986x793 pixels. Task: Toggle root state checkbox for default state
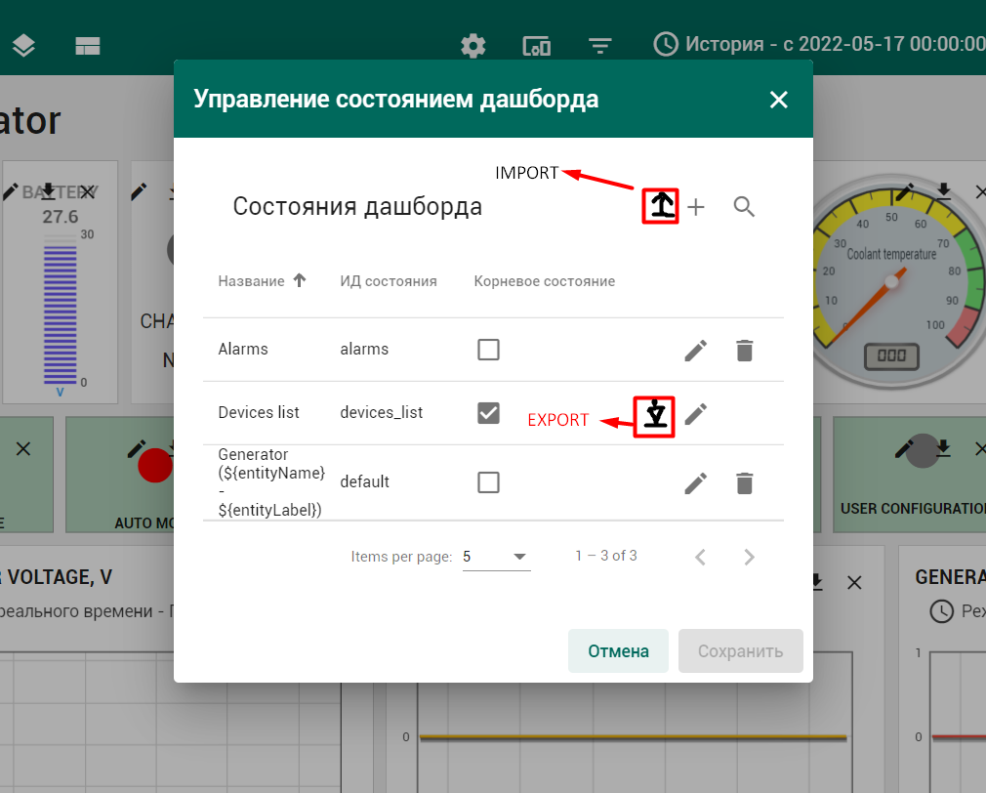point(488,482)
